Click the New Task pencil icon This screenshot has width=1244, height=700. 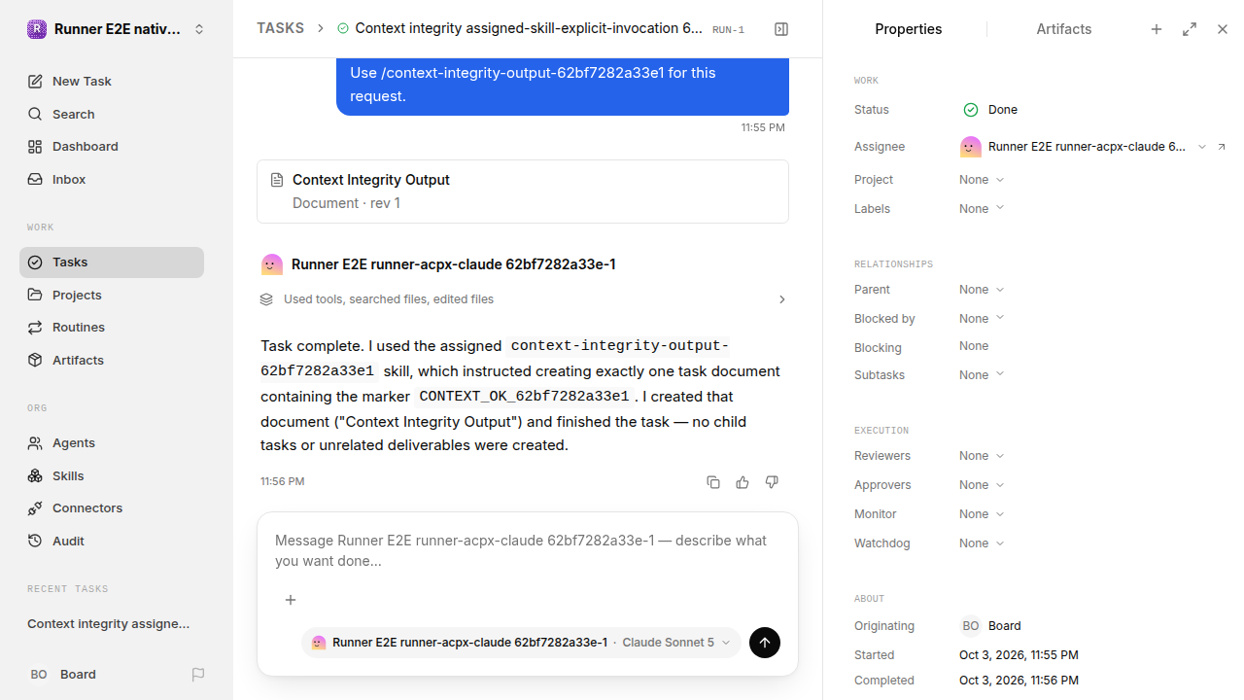pos(35,82)
